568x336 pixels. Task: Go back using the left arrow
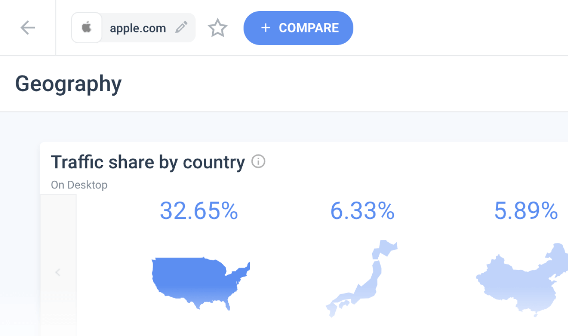coord(28,28)
